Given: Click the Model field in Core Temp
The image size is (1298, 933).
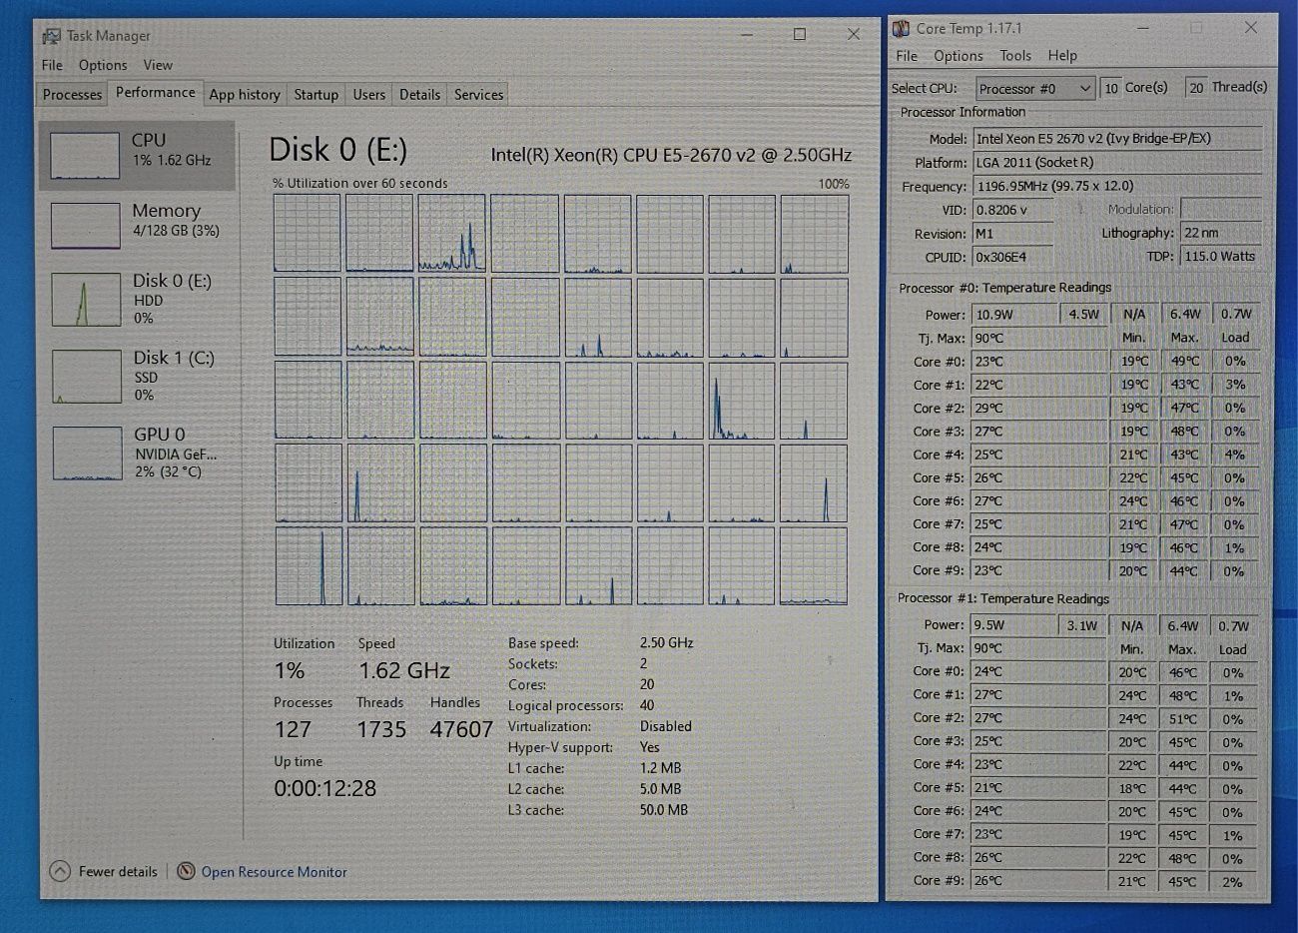Looking at the screenshot, I should coord(1117,139).
